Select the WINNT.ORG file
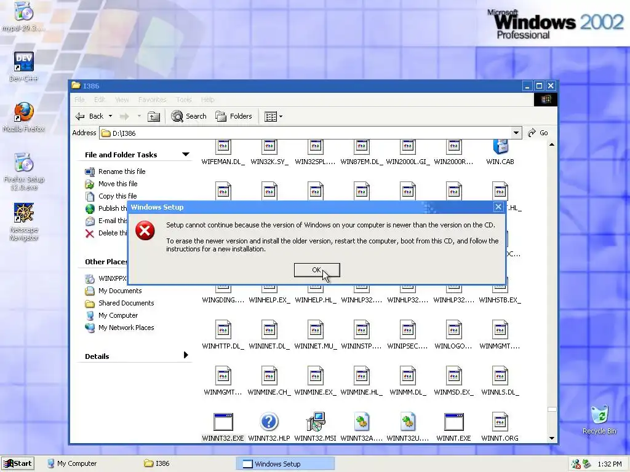Image resolution: width=630 pixels, height=472 pixels. pos(500,427)
